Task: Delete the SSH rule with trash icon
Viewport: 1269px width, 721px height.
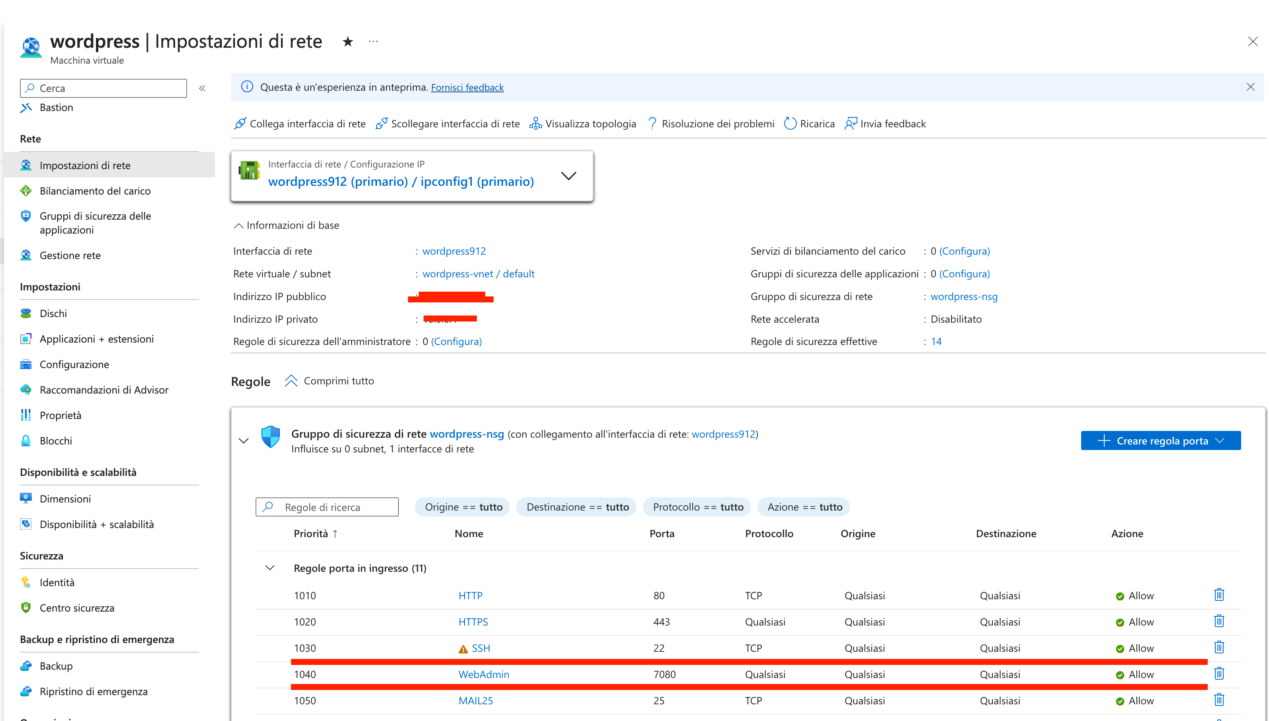Action: (x=1219, y=647)
